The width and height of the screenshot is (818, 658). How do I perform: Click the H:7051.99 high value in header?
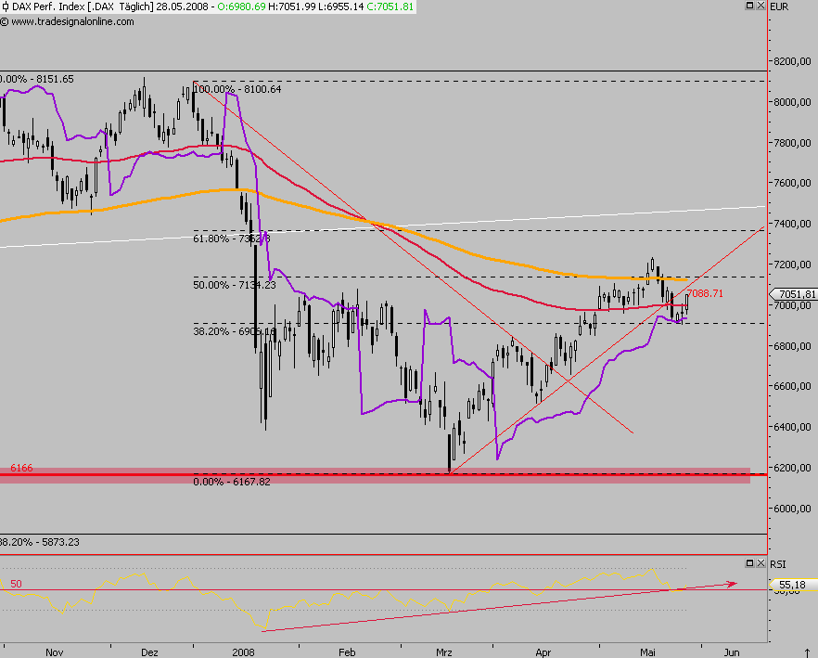pos(291,6)
